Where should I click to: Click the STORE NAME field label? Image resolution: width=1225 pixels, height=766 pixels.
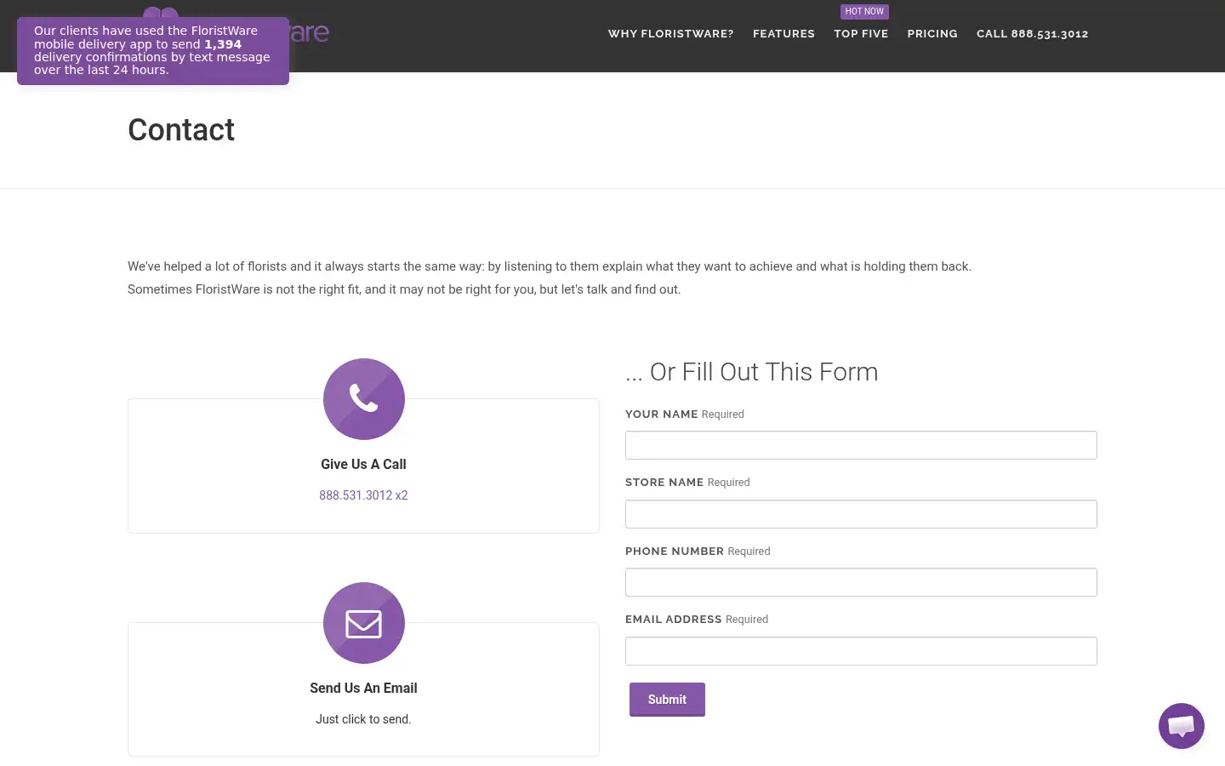pyautogui.click(x=664, y=483)
